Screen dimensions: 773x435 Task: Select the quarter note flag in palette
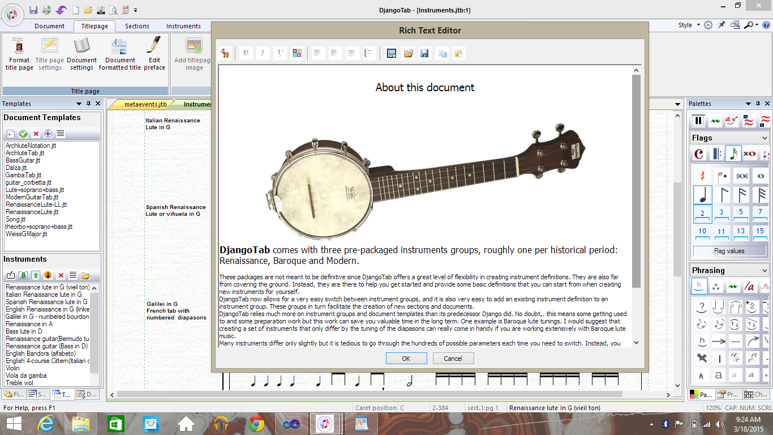point(703,194)
